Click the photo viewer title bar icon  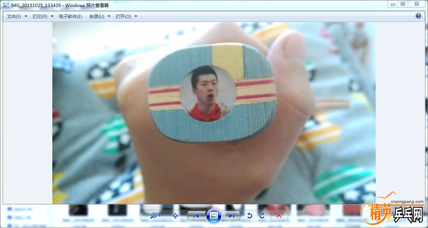pos(6,5)
